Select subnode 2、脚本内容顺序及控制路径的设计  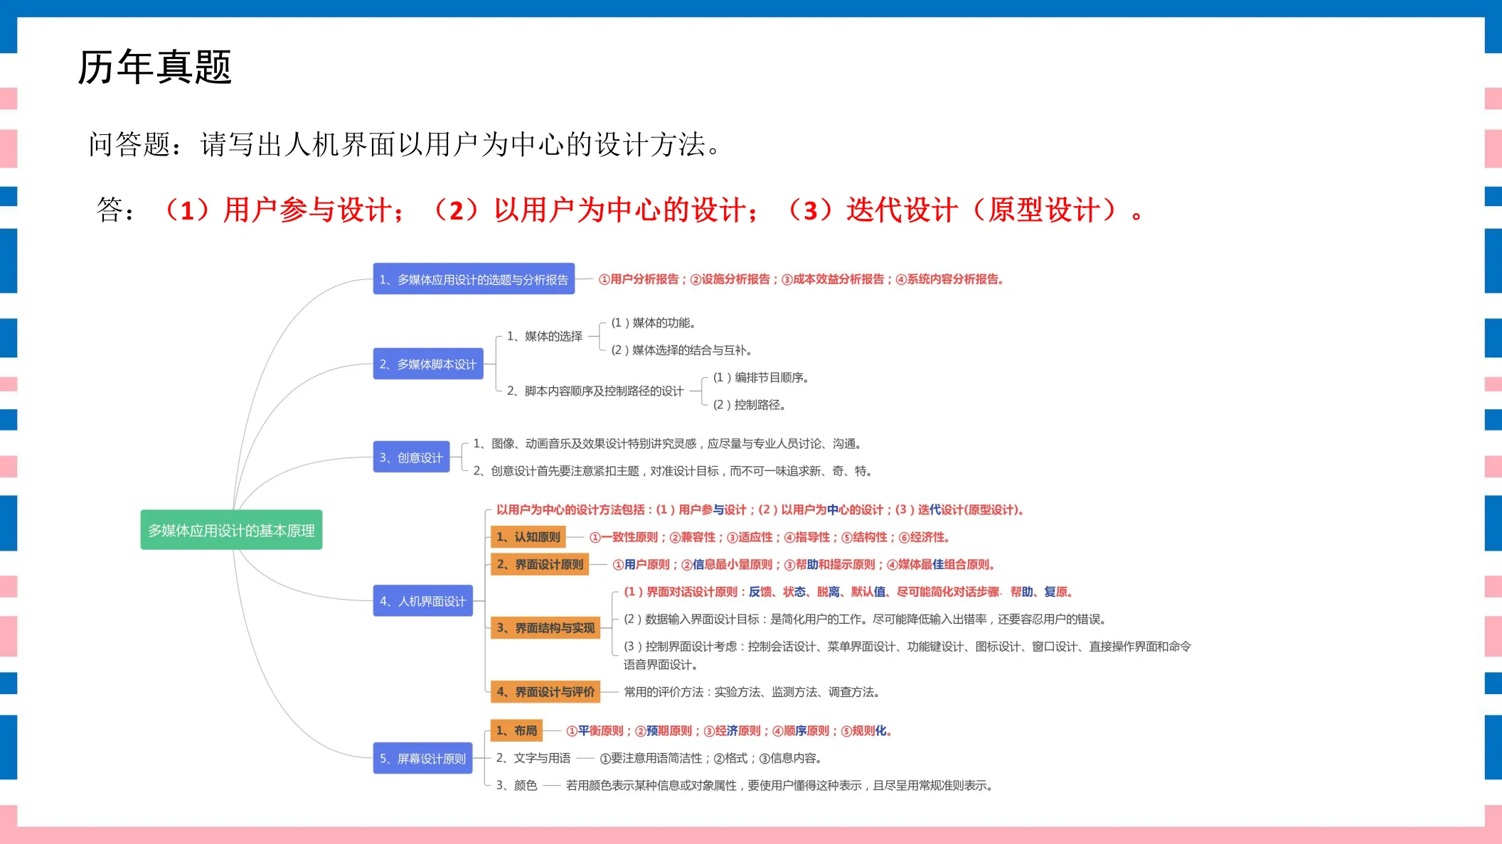click(x=595, y=391)
